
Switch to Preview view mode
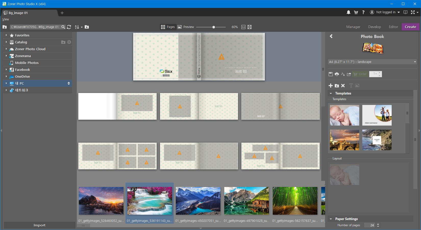coord(186,27)
